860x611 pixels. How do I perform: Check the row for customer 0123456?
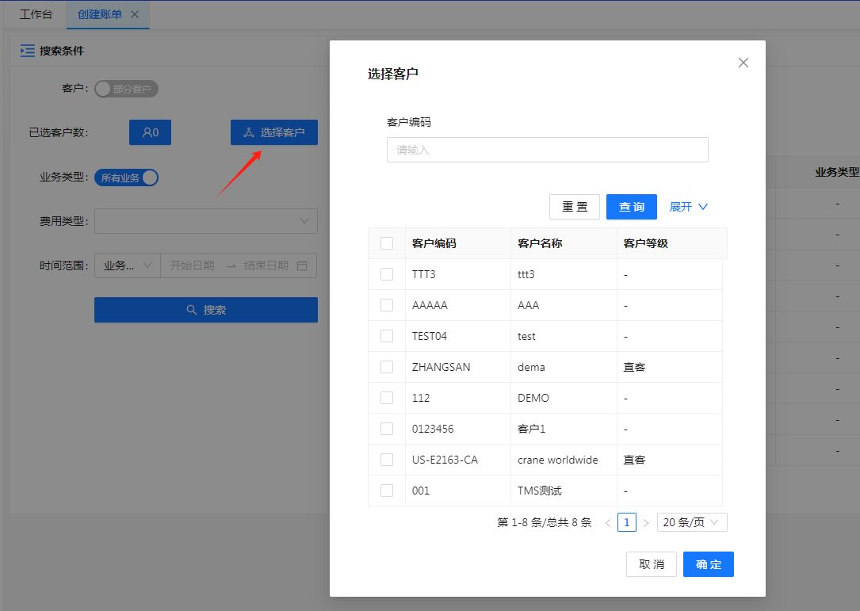(387, 429)
